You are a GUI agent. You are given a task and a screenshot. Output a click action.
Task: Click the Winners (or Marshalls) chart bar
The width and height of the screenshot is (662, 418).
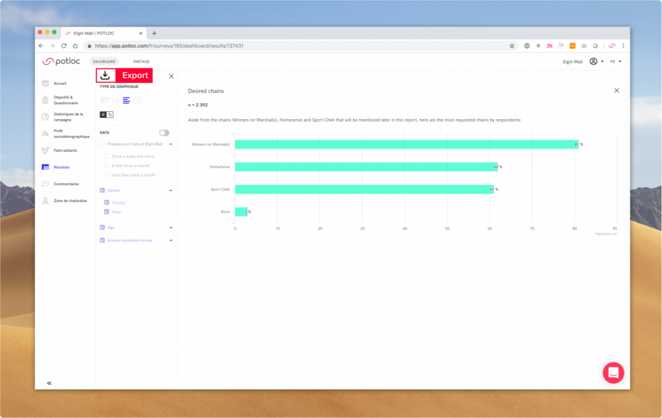pyautogui.click(x=407, y=144)
